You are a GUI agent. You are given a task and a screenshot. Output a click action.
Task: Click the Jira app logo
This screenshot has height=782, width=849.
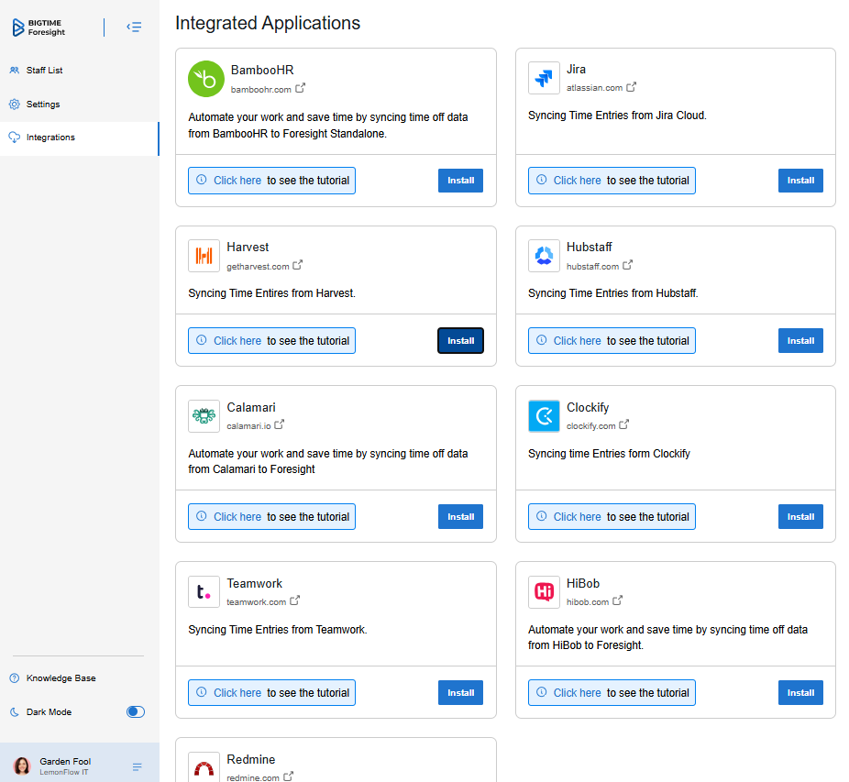[x=544, y=78]
